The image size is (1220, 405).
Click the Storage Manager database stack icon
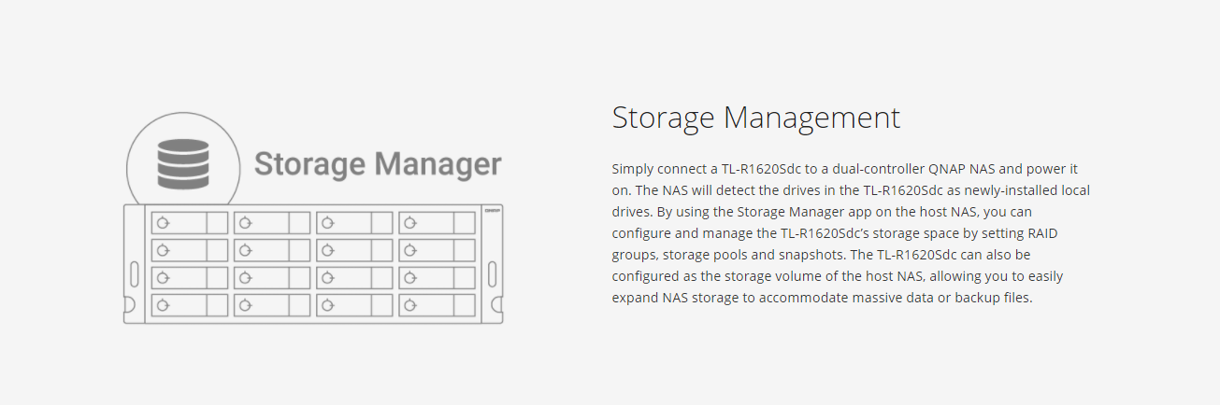(183, 164)
